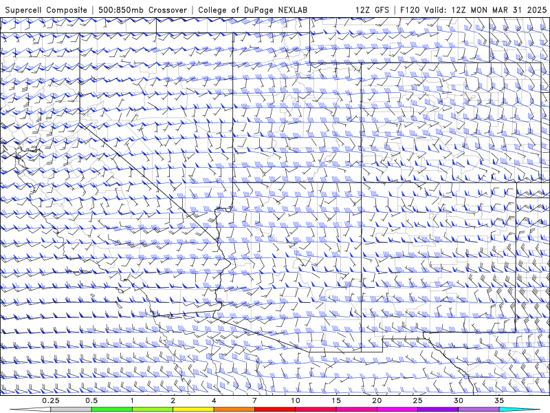Viewport: 550px width, 413px height.
Task: Select the violet 25–30 color scale segment
Action: click(438, 410)
